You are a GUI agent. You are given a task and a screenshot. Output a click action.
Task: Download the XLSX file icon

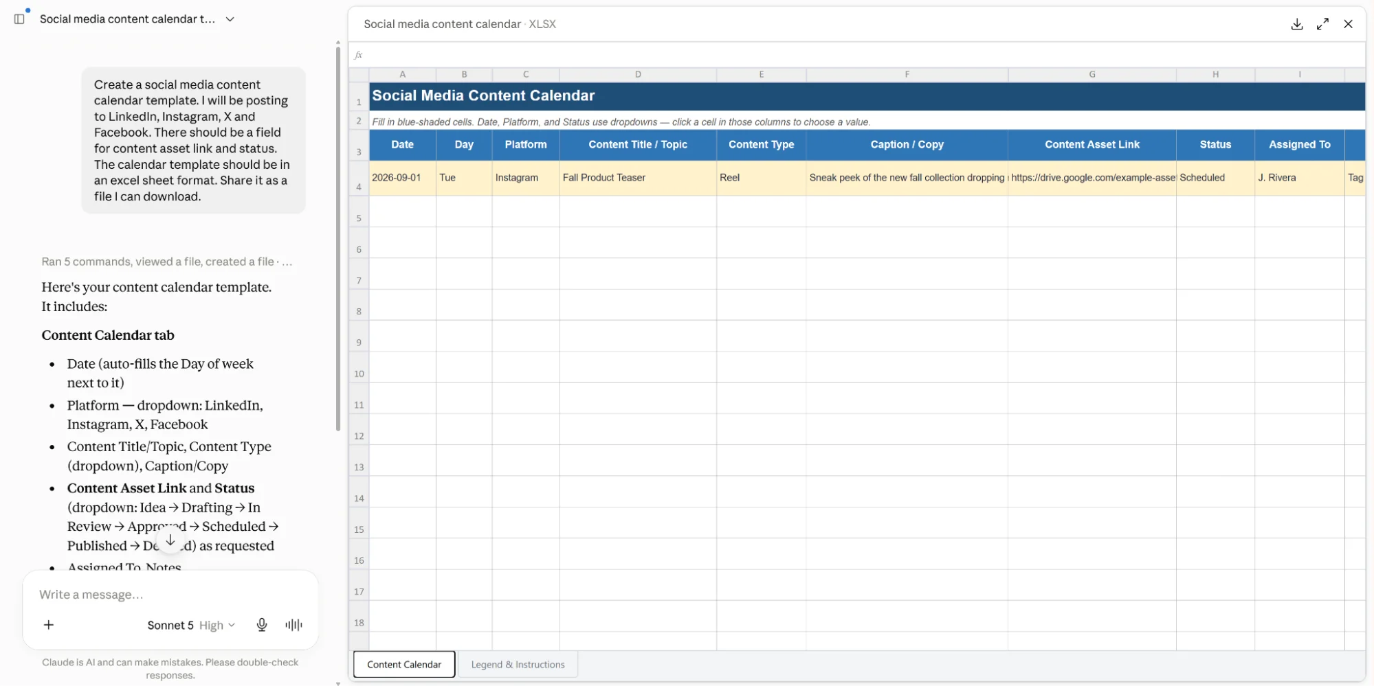tap(1296, 24)
